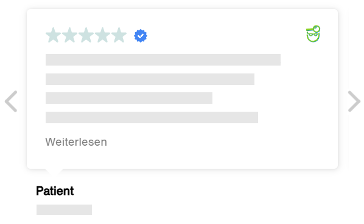
Task: Click the fourth rating star
Action: tap(103, 35)
